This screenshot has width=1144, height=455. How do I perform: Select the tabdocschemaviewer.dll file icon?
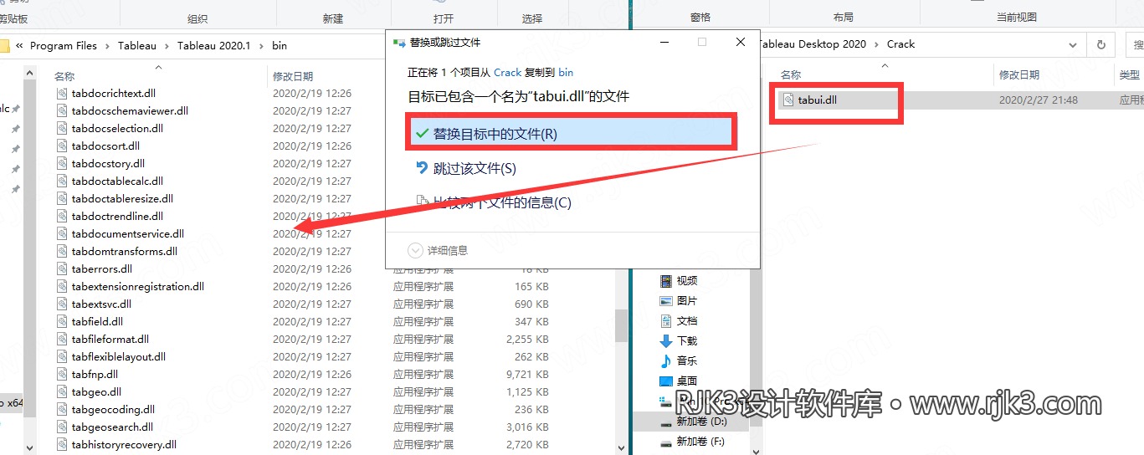click(x=62, y=111)
